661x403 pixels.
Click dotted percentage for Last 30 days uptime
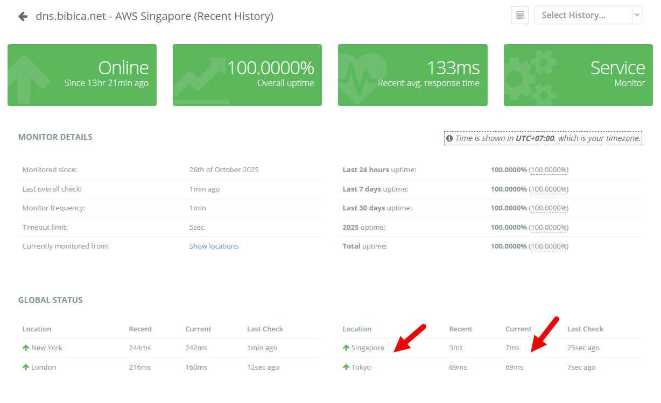tap(549, 208)
